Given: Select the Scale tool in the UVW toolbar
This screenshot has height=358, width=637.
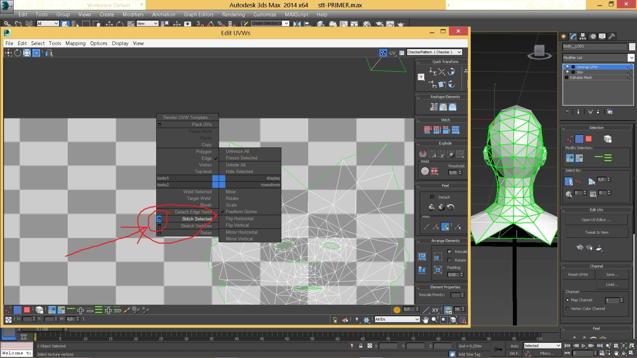Looking at the screenshot, I should pyautogui.click(x=27, y=53).
